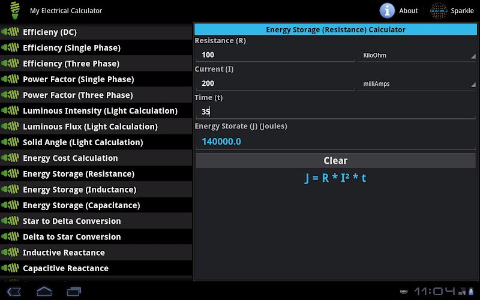Open Power Factor (Three Phase) calculator
The image size is (480, 300).
tap(96, 95)
